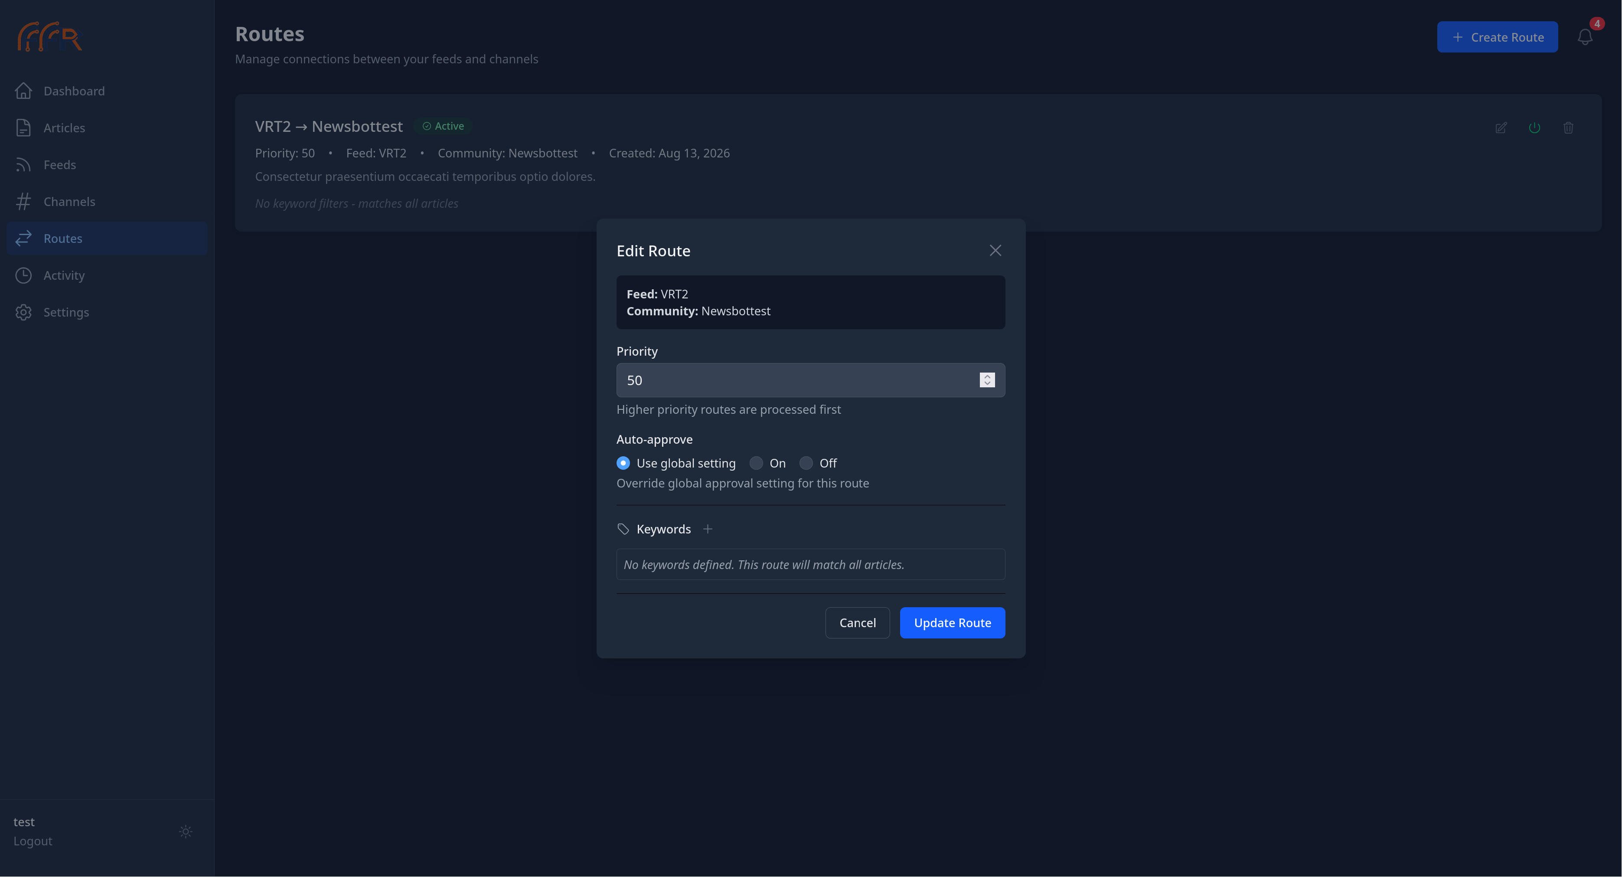Click the Create Route button
This screenshot has height=877, width=1622.
point(1497,37)
